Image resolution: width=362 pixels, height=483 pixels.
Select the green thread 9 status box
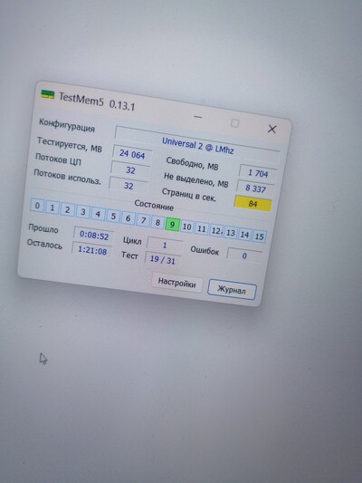coord(172,224)
